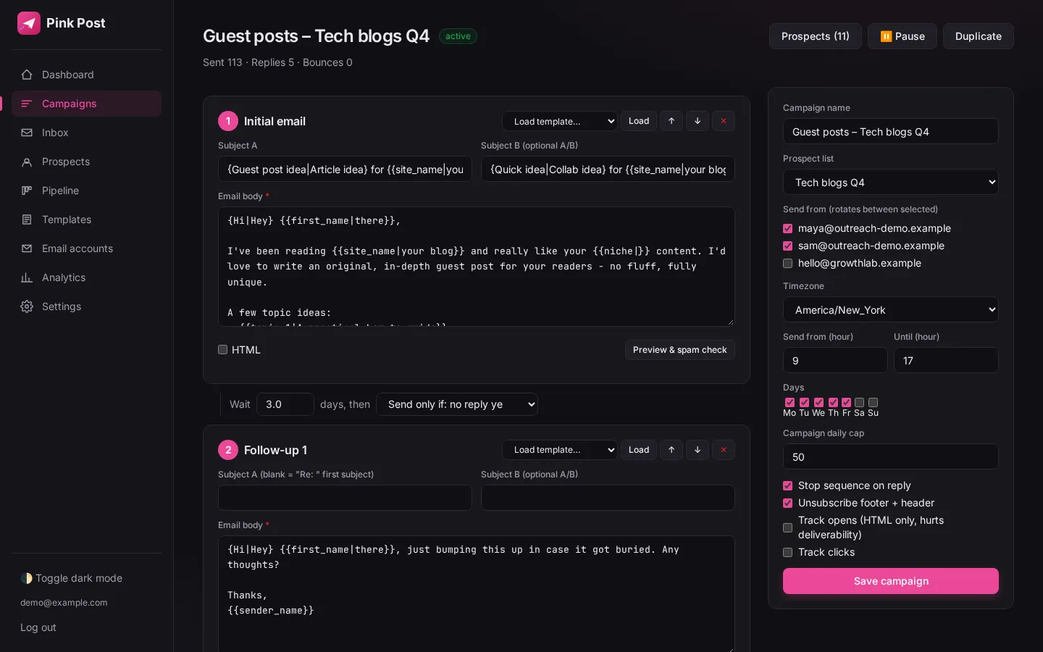The image size is (1043, 652).
Task: Click the Wait days input field
Action: click(x=285, y=404)
